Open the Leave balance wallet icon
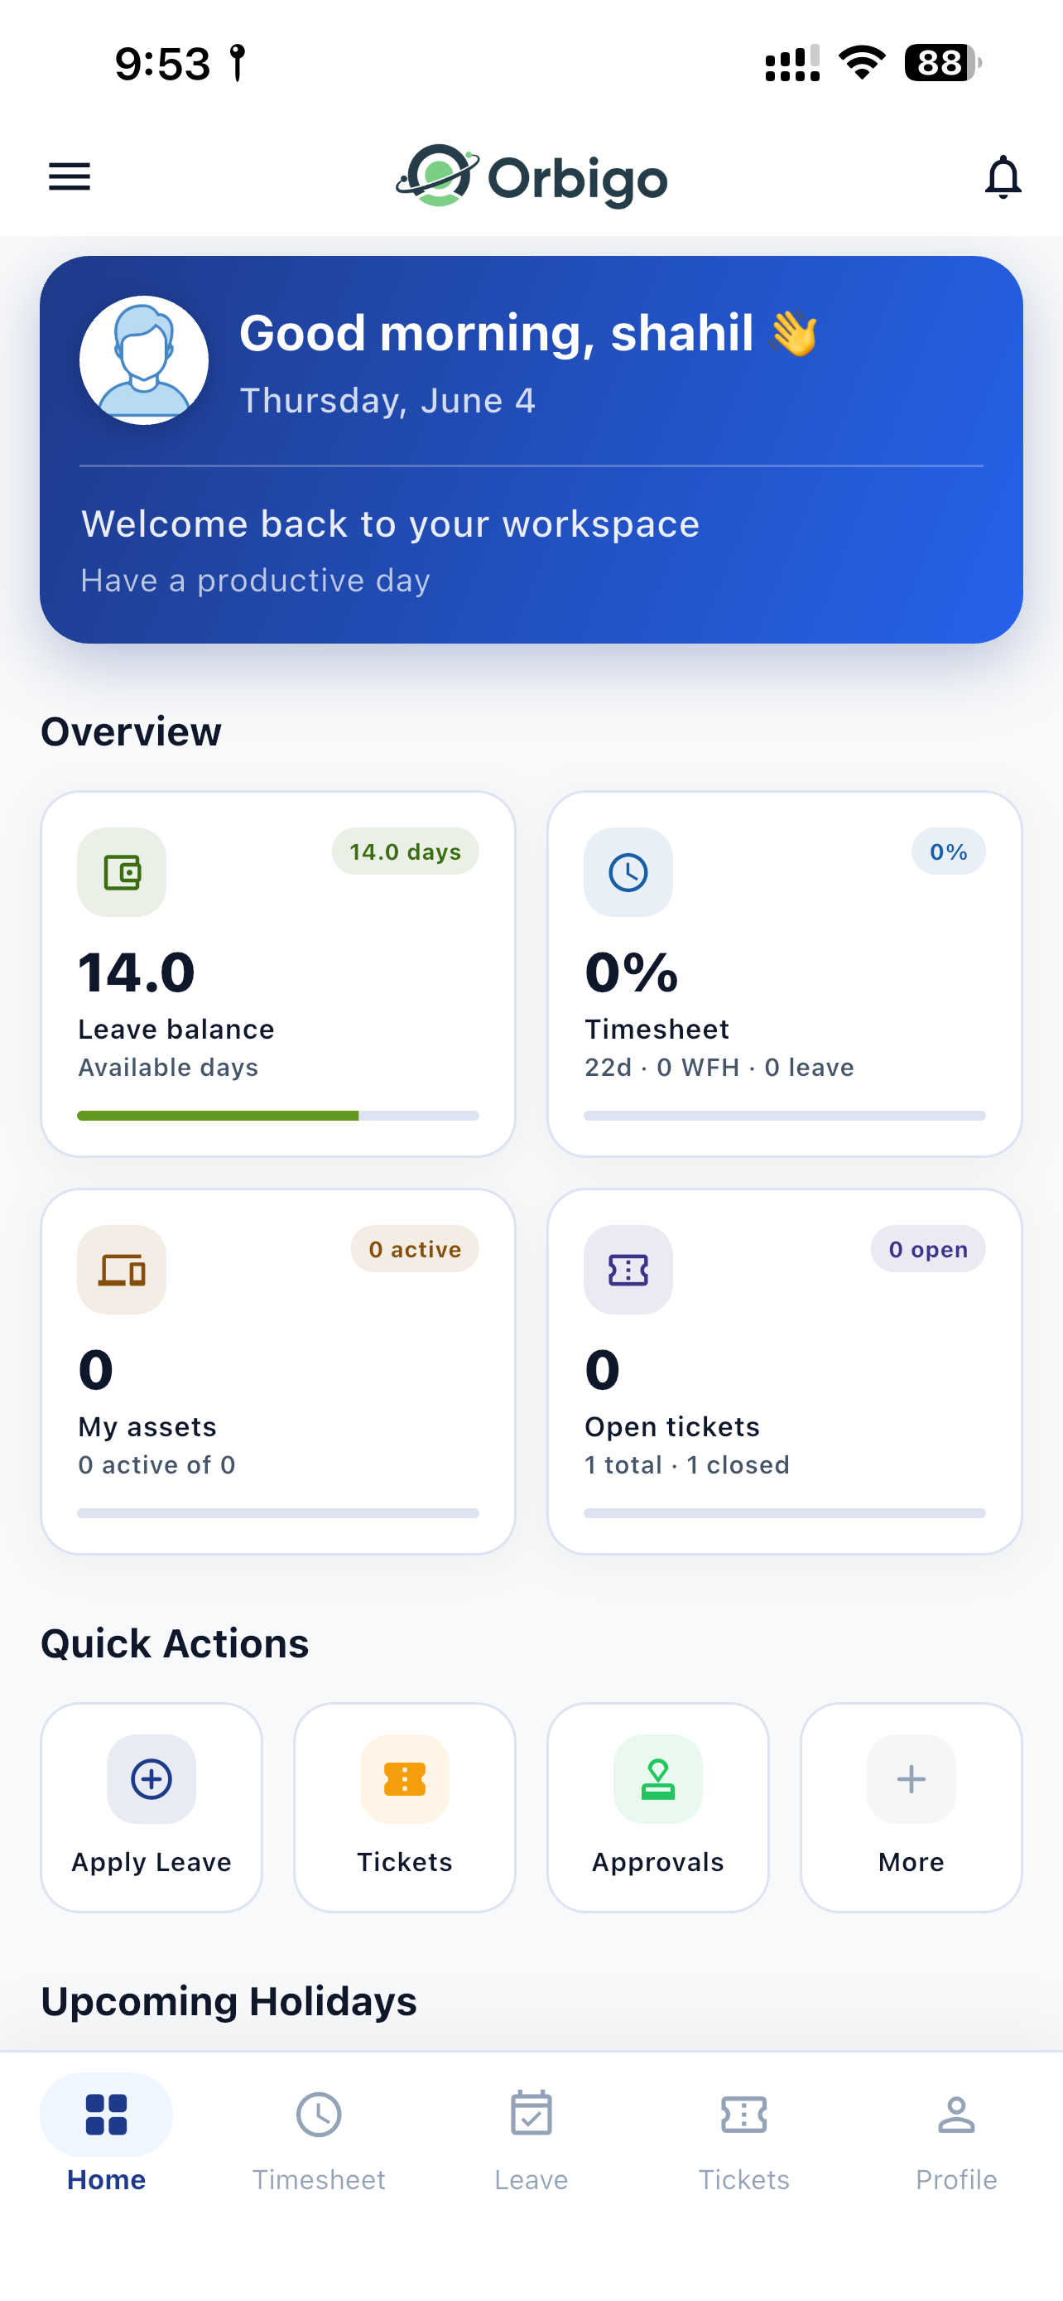Image resolution: width=1063 pixels, height=2301 pixels. [x=122, y=872]
